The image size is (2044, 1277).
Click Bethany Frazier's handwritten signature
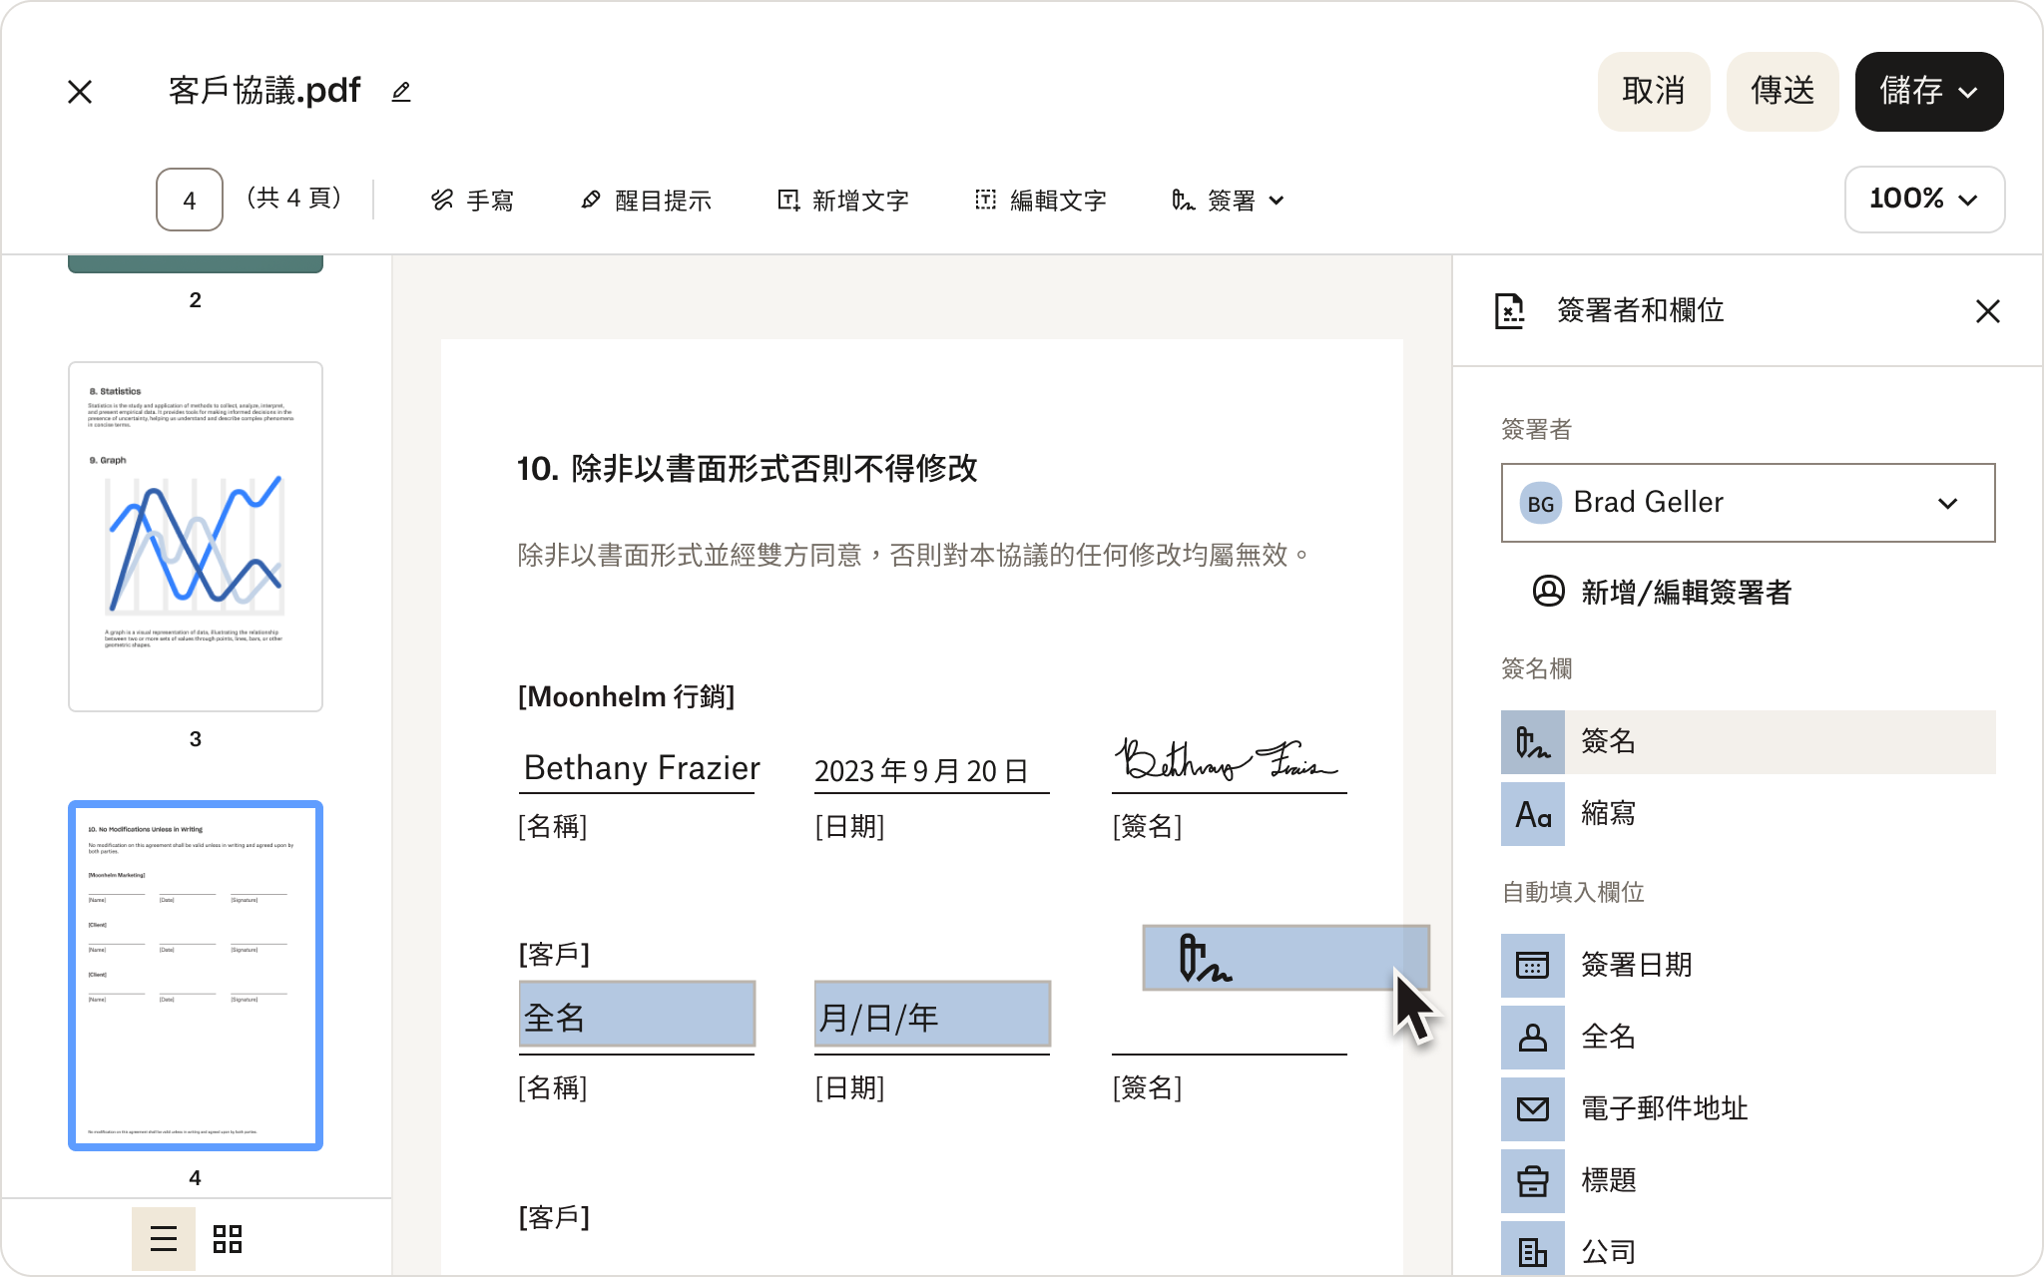pos(1227,761)
